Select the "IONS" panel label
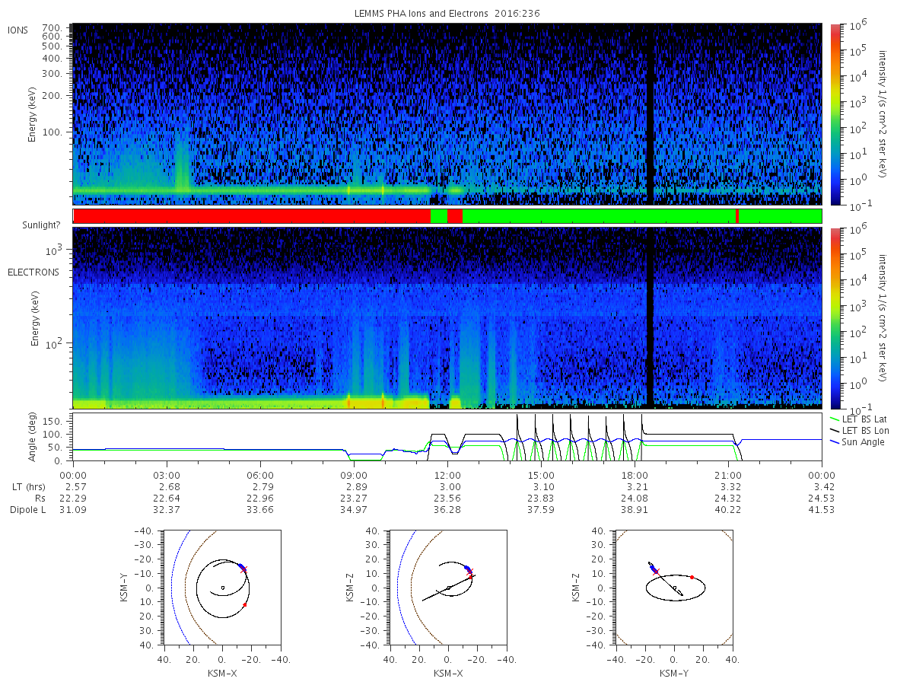913x685 pixels. pos(18,30)
